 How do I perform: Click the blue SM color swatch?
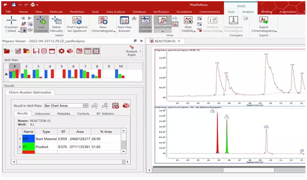(x=29, y=138)
